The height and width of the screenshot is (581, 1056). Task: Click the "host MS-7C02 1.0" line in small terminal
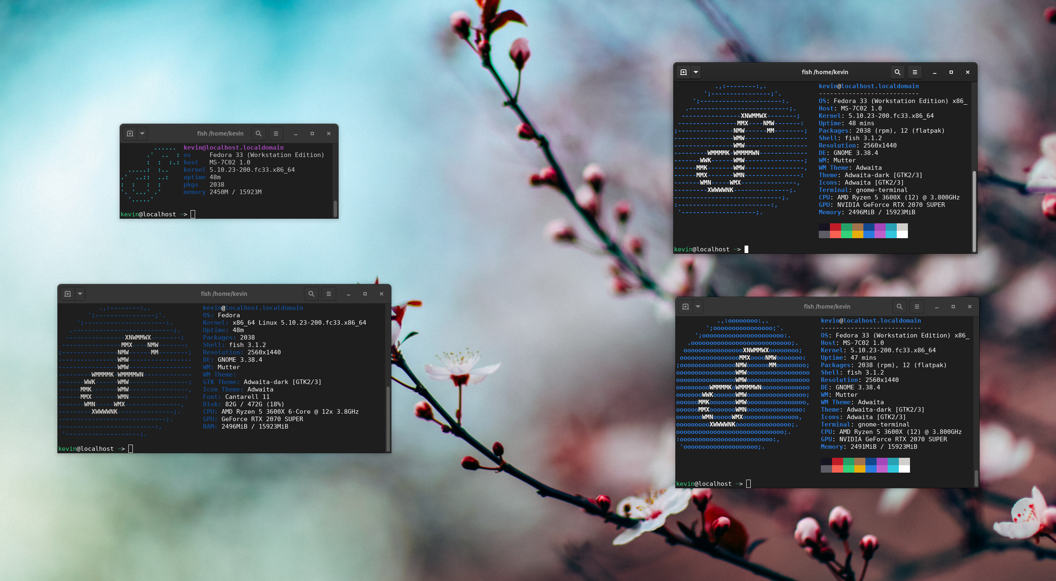pyautogui.click(x=217, y=162)
